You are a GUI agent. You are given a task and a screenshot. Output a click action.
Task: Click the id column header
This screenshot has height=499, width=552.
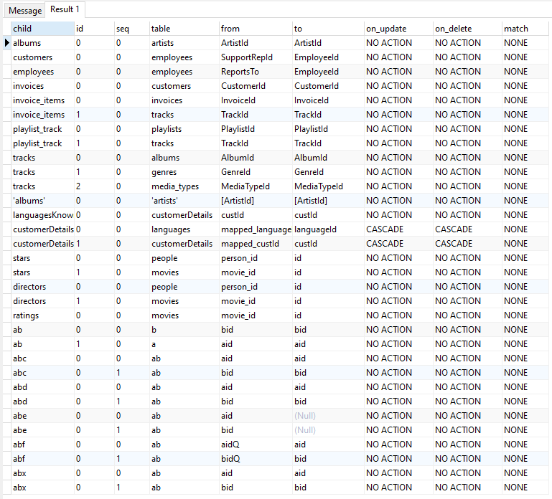point(94,29)
